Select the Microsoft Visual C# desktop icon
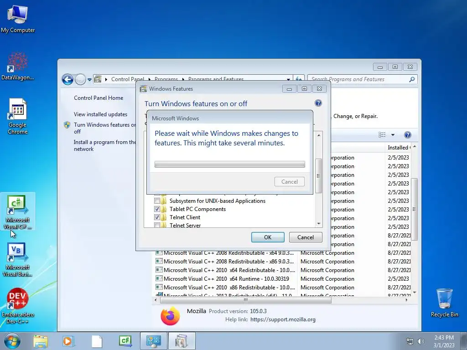The image size is (467, 350). click(x=18, y=211)
